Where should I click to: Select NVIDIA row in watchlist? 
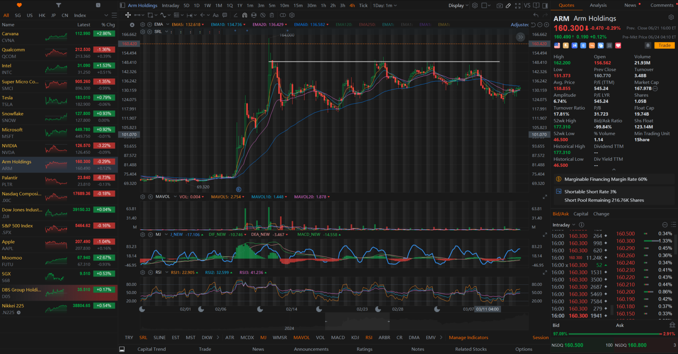(x=59, y=149)
